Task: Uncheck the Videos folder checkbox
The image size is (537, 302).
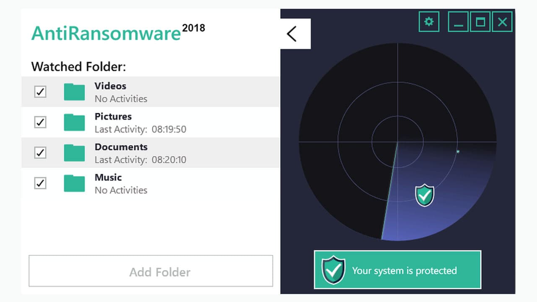Action: click(x=40, y=92)
